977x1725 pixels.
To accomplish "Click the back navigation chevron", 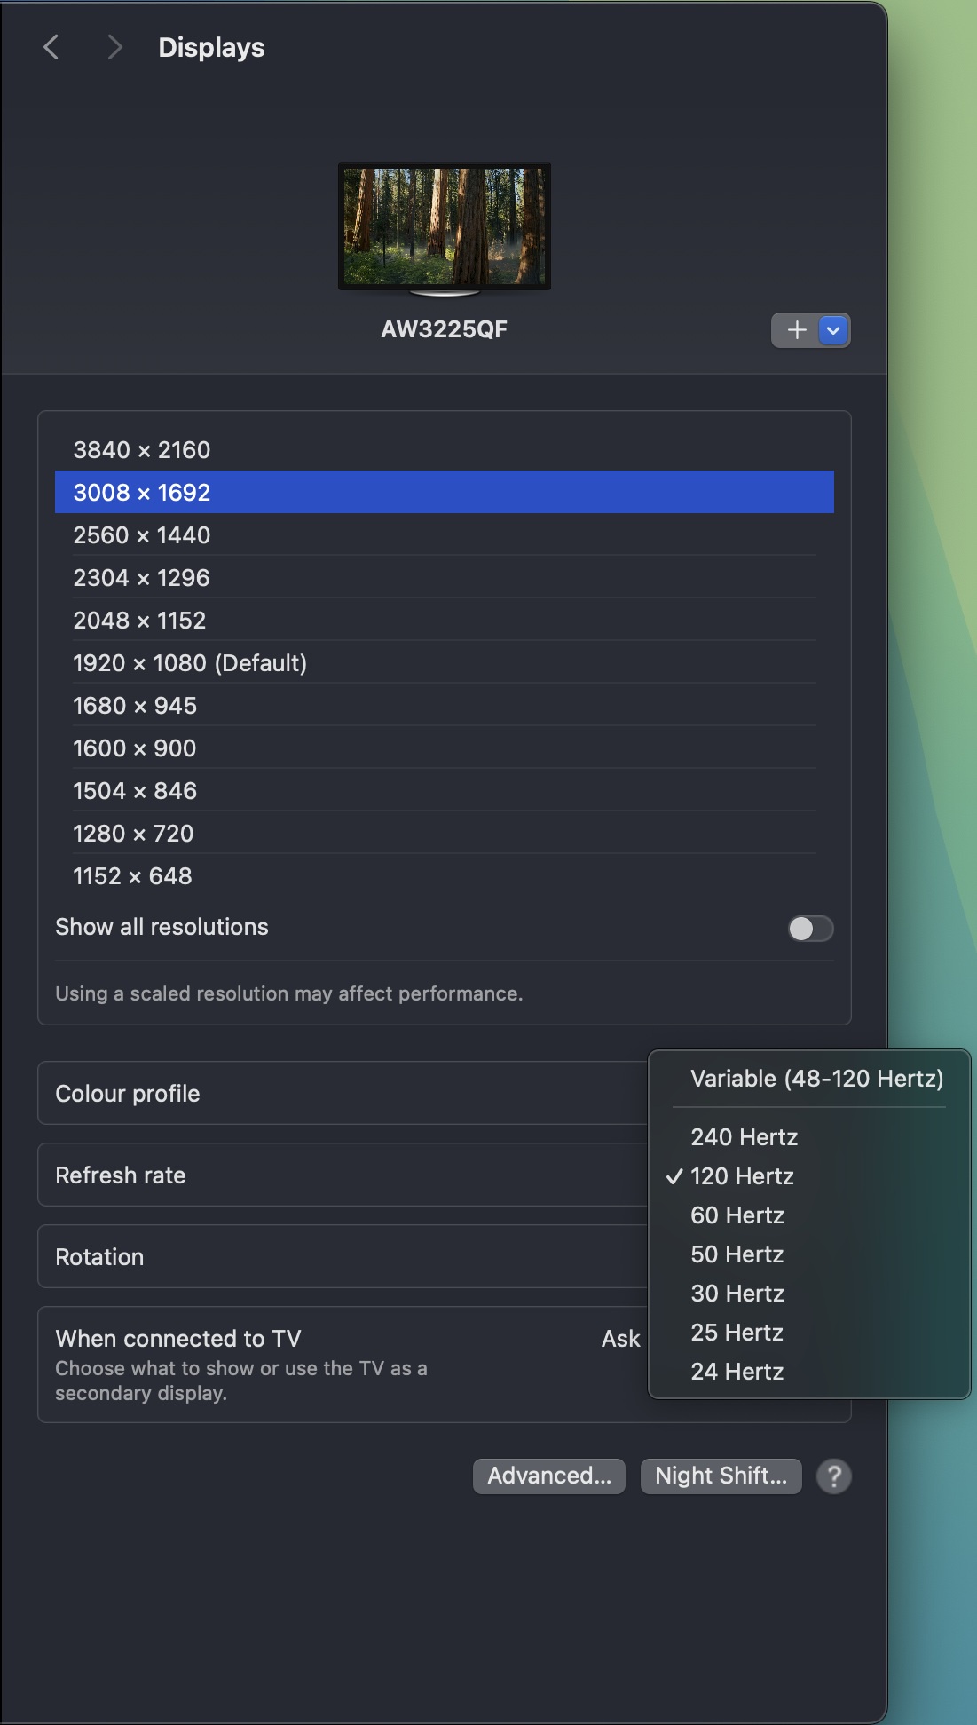I will click(x=51, y=47).
